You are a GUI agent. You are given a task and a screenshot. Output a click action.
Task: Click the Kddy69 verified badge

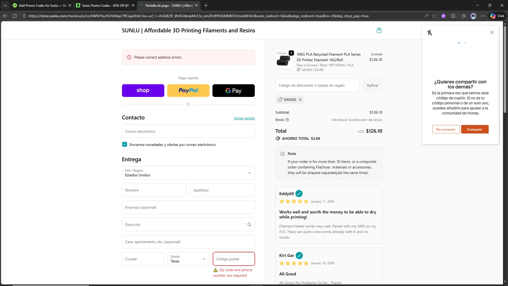pos(299,193)
